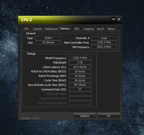Click the NB Frequency 3691.9 MHz value
The image size is (144, 135).
[x=104, y=47]
